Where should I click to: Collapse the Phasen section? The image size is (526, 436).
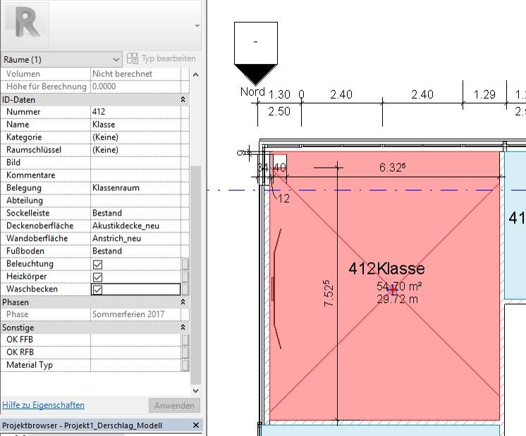(183, 302)
